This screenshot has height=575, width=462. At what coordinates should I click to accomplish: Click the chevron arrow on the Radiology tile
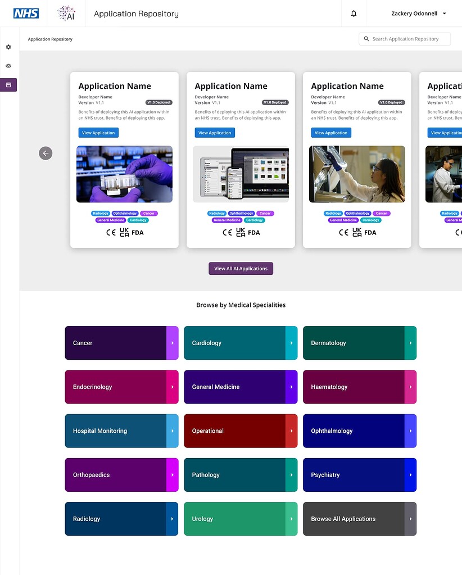pyautogui.click(x=173, y=519)
